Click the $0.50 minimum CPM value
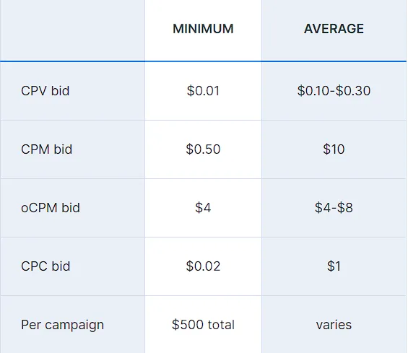Viewport: 408px width, 353px height. point(203,149)
